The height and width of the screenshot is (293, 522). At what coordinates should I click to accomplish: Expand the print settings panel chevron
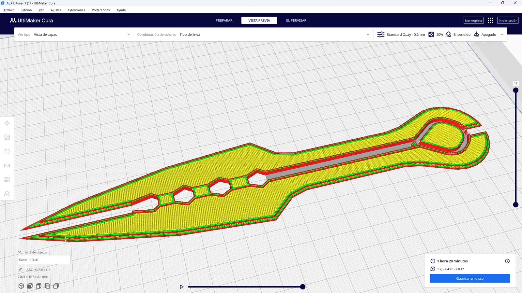[502, 35]
